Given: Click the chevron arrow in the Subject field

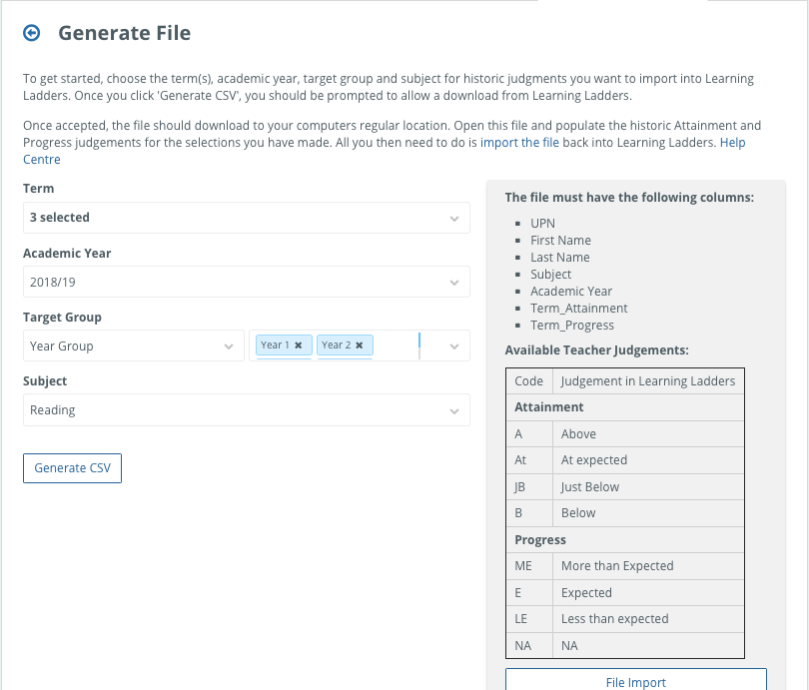Looking at the screenshot, I should point(454,410).
